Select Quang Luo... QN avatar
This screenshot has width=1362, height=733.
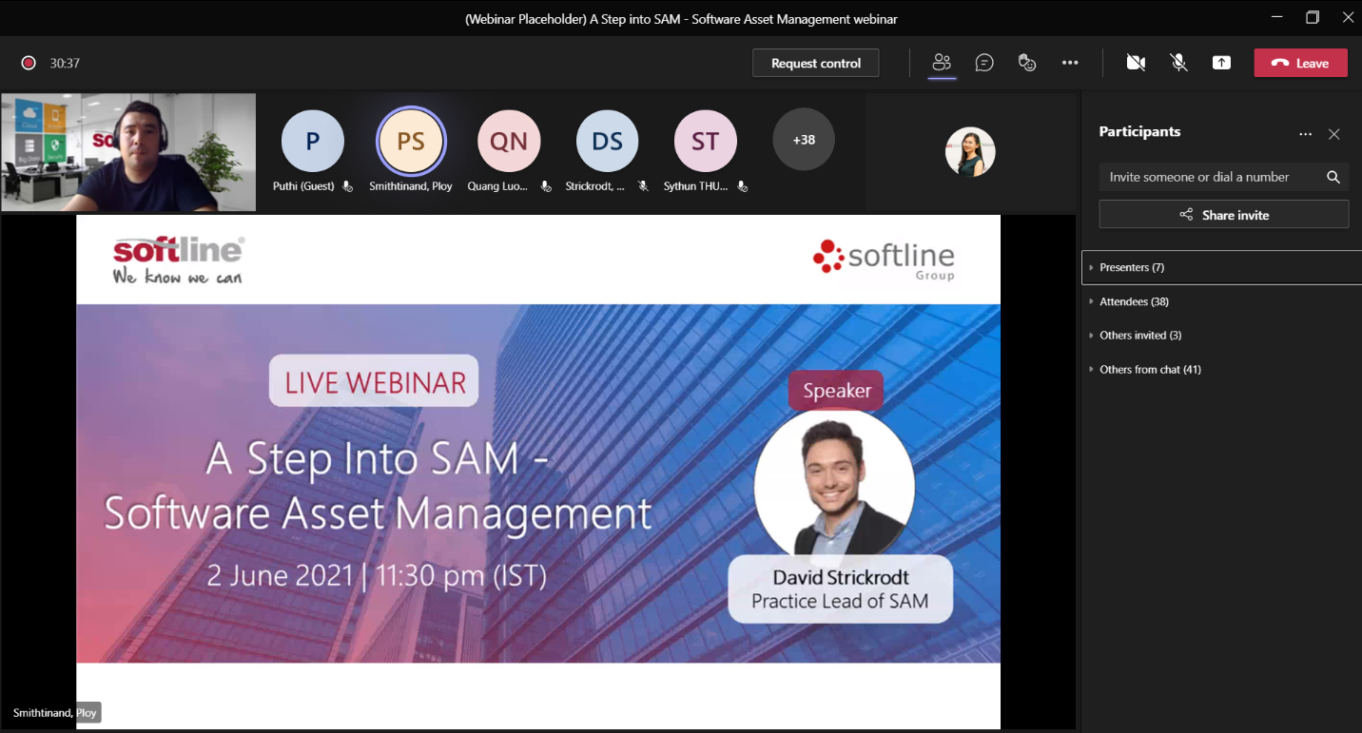(509, 141)
